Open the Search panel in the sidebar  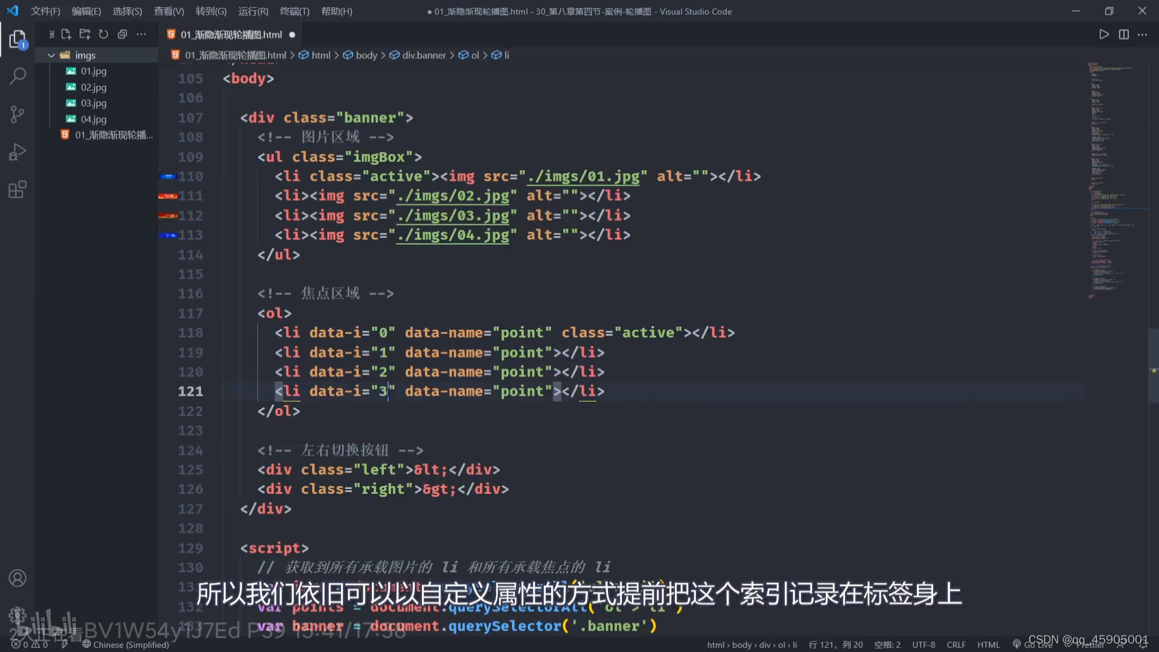click(17, 76)
